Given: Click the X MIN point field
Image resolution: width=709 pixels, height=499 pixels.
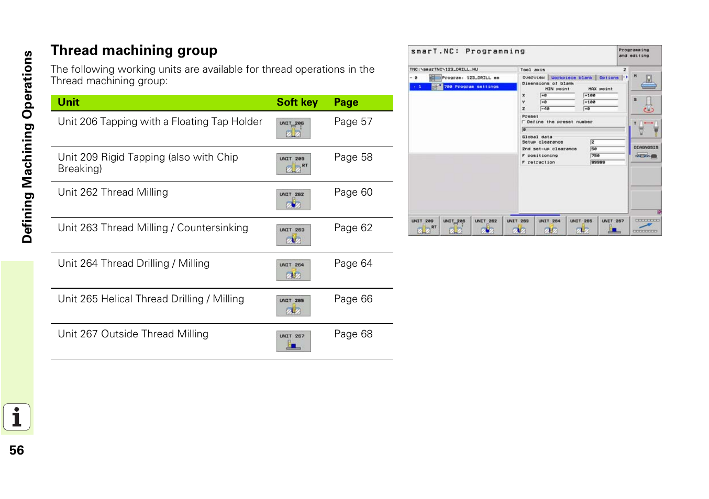Looking at the screenshot, I should 557,96.
